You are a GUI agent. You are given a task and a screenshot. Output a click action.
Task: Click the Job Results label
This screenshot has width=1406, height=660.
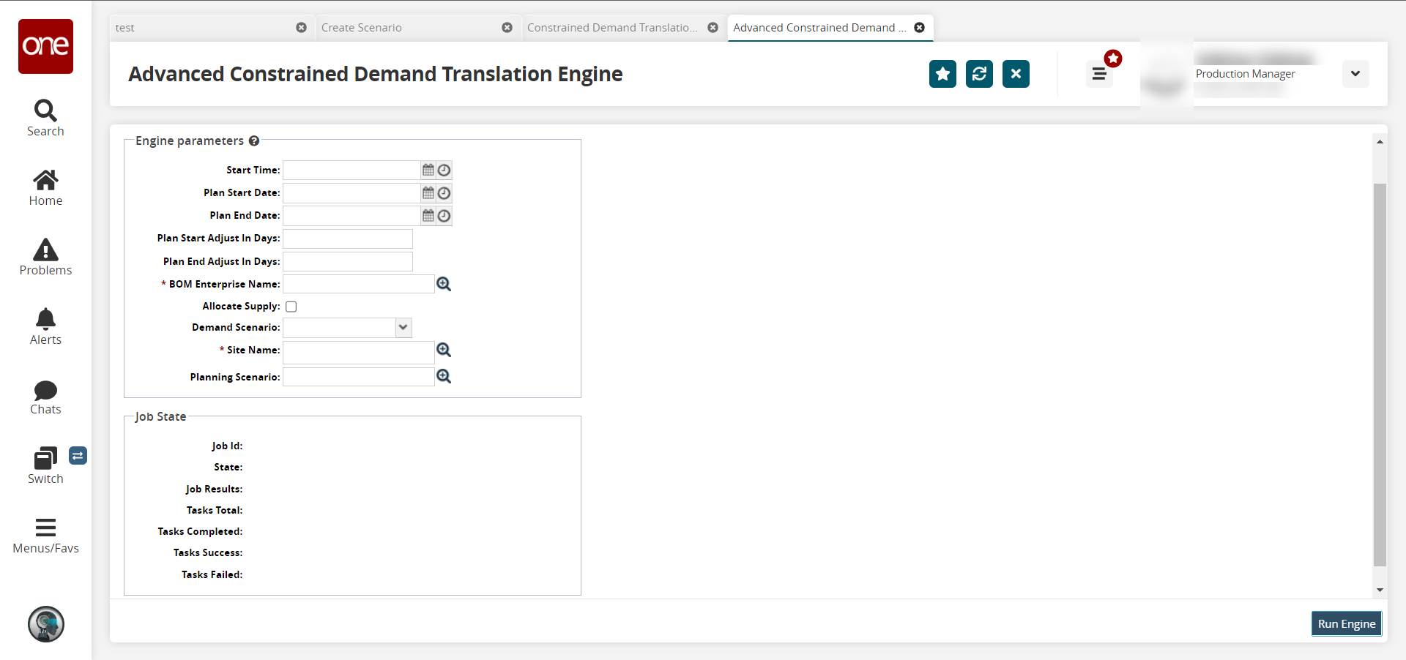pyautogui.click(x=214, y=489)
